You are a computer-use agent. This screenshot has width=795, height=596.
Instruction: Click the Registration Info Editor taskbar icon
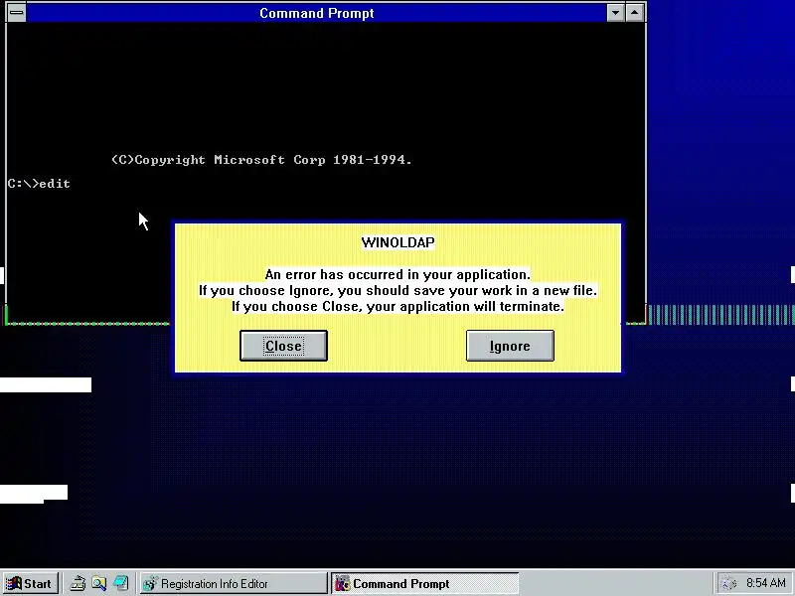tap(150, 583)
